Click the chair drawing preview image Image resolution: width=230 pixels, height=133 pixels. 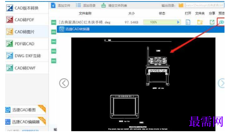tap(143, 84)
